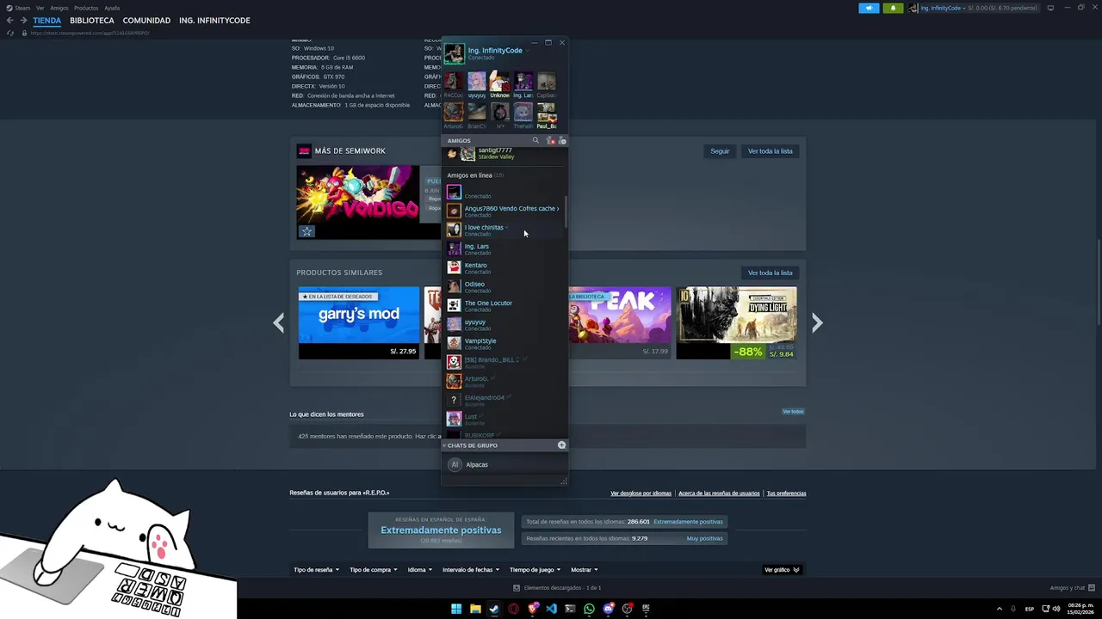Open Brave browser from the taskbar
This screenshot has height=619, width=1102.
point(532,609)
